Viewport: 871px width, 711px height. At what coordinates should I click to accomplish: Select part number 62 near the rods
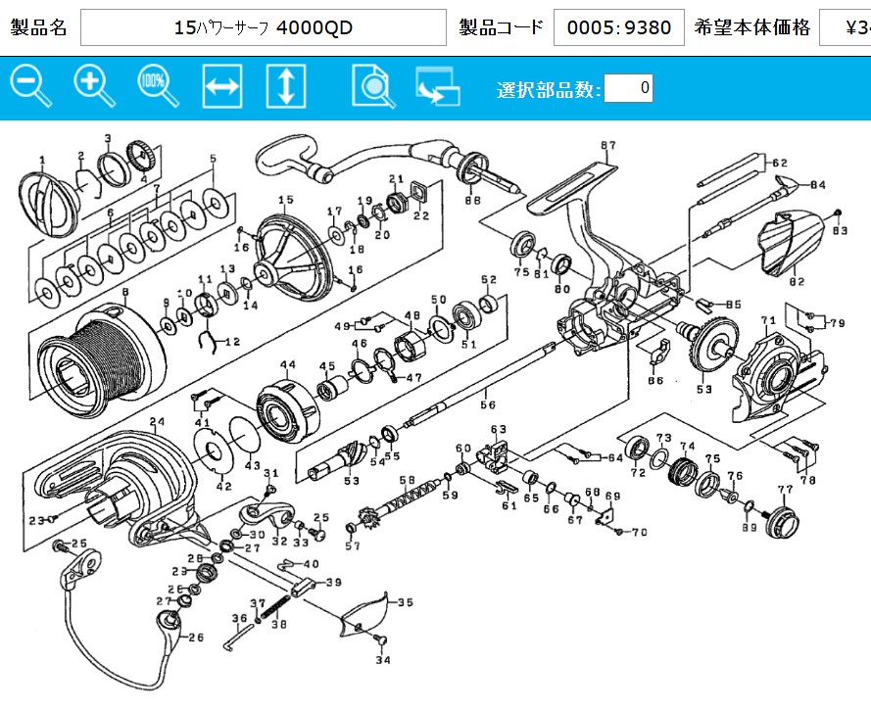[780, 163]
